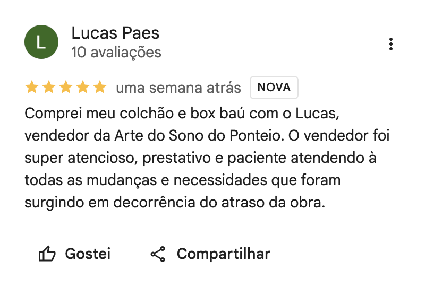Click the "uma semana atrás" timestamp
Image resolution: width=425 pixels, height=296 pixels.
178,88
